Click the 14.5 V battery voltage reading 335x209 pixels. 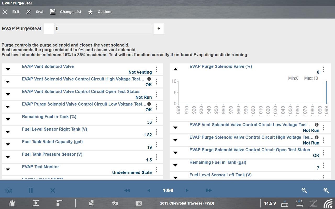click(x=270, y=203)
